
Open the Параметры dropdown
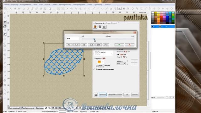point(100,23)
